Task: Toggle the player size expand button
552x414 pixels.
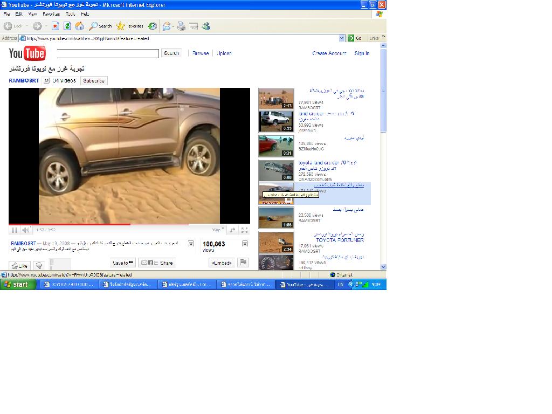Action: coord(232,230)
